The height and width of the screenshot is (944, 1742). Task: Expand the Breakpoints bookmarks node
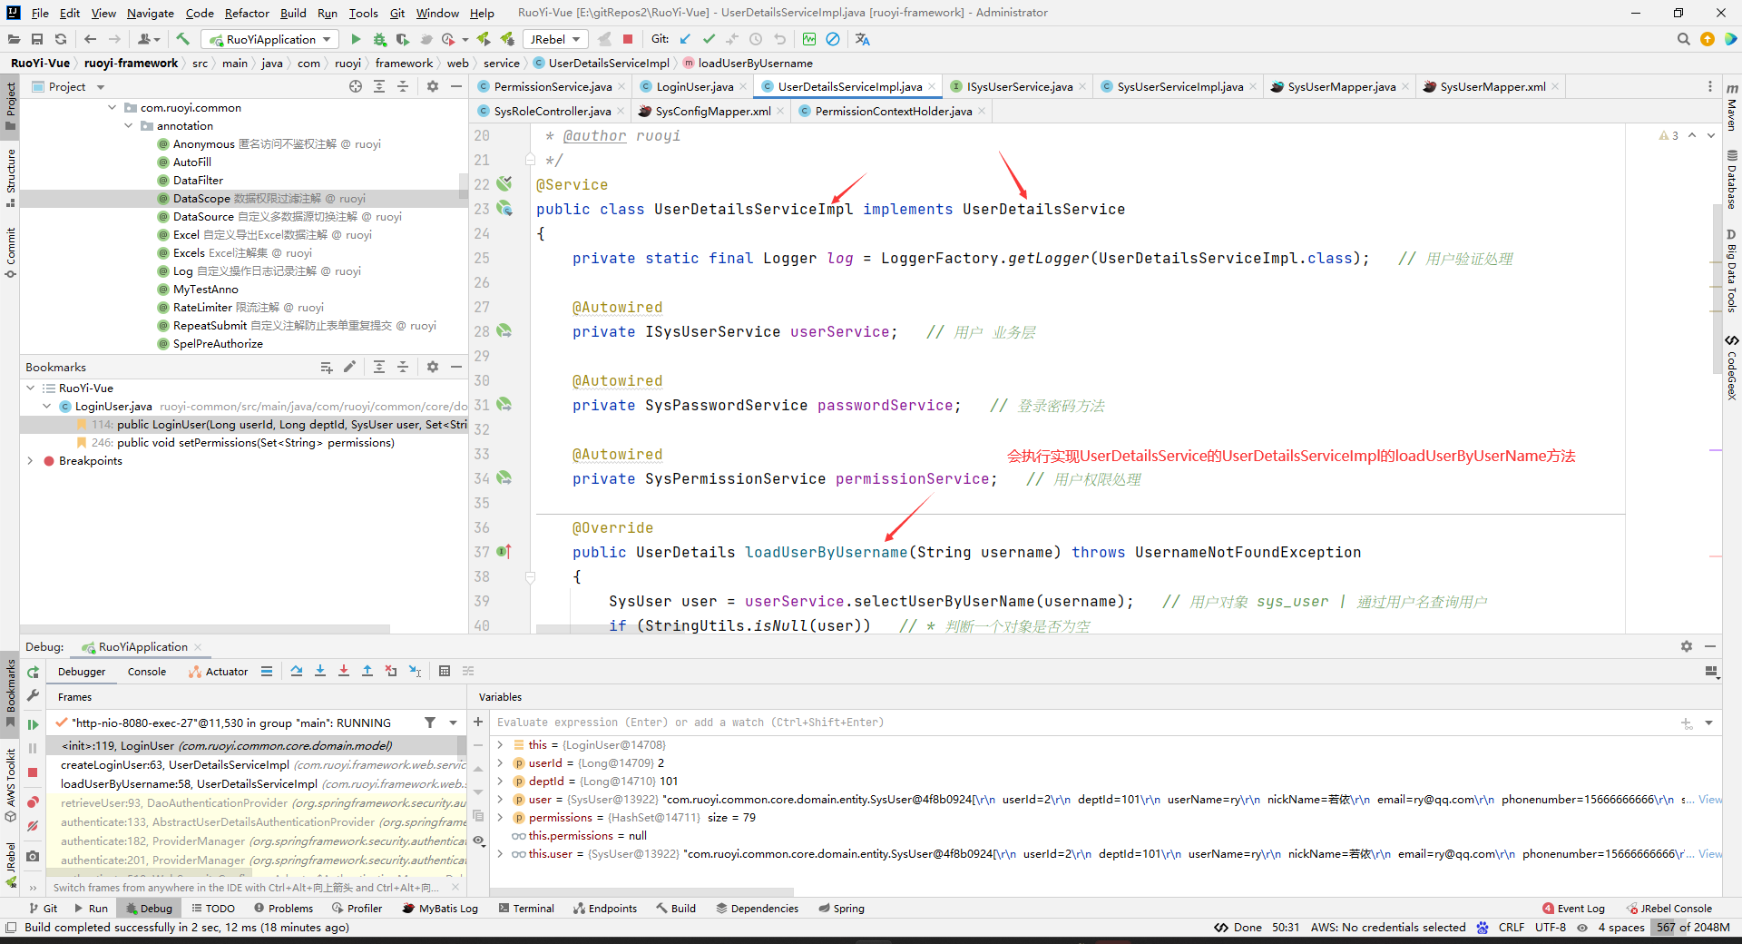pos(30,460)
